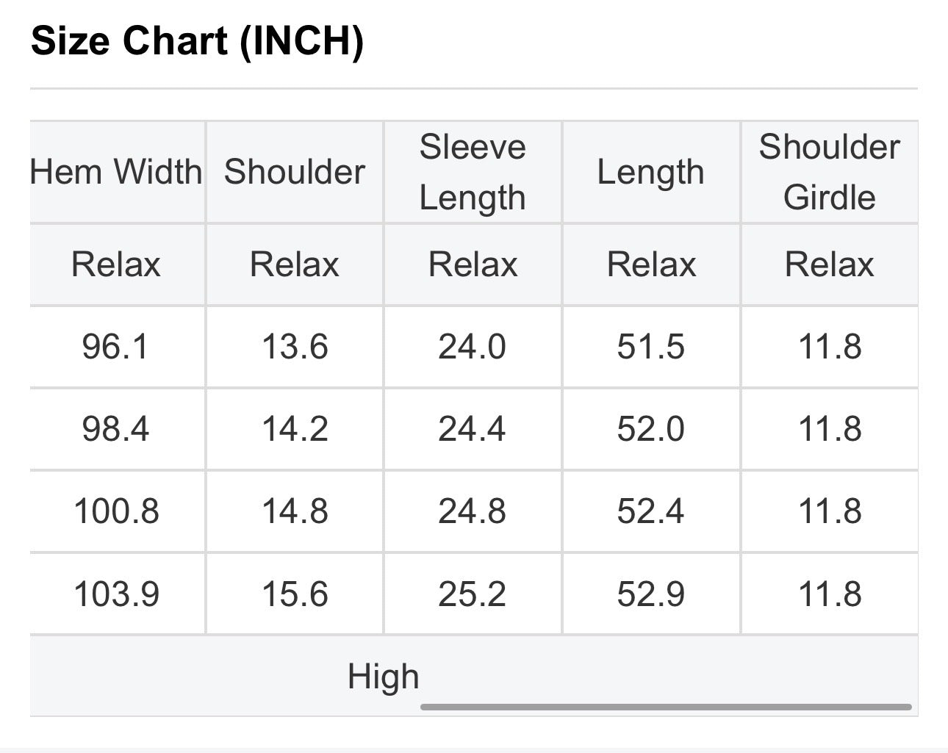Select the Shoulder Girdle column header
The height and width of the screenshot is (753, 948).
(830, 172)
